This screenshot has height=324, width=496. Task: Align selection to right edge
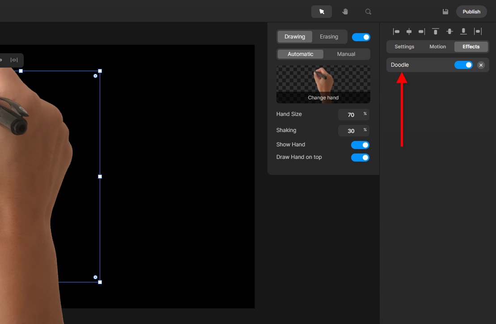(x=422, y=31)
